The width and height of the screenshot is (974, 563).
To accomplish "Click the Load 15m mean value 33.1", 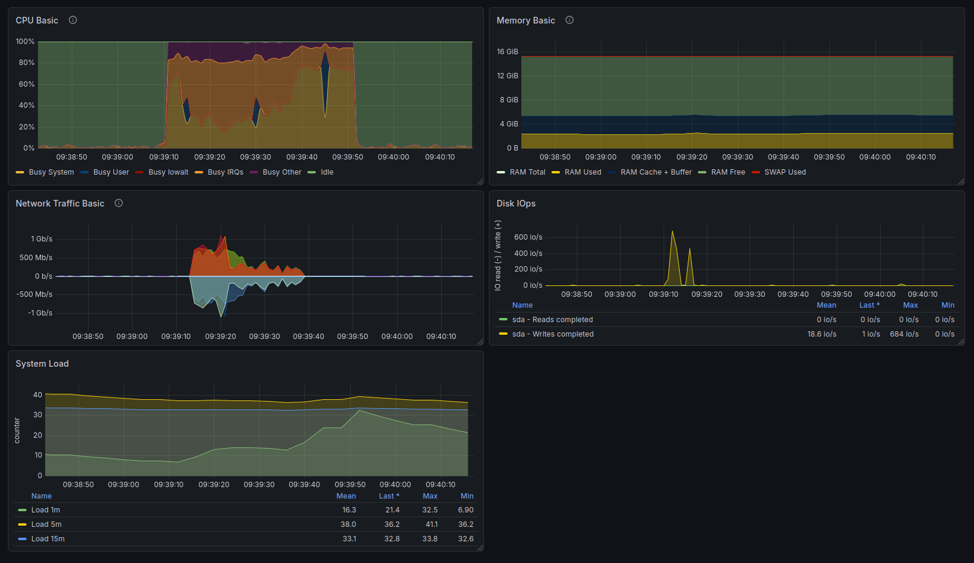I will tap(349, 539).
